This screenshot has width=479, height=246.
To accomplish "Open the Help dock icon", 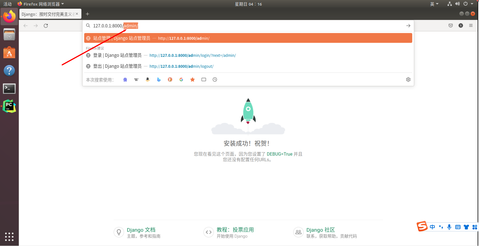I will [9, 71].
